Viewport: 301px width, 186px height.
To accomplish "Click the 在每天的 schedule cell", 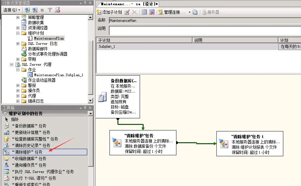I will pos(290,46).
